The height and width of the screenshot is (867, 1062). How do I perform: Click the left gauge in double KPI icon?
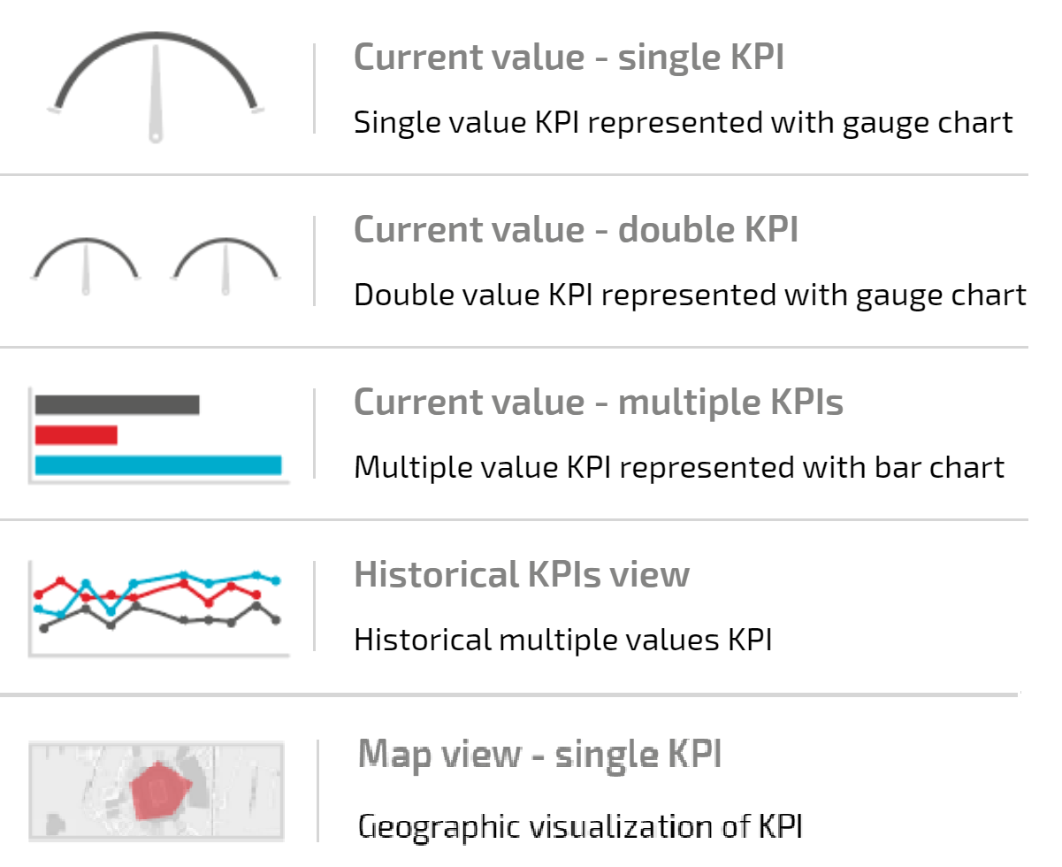click(x=86, y=263)
